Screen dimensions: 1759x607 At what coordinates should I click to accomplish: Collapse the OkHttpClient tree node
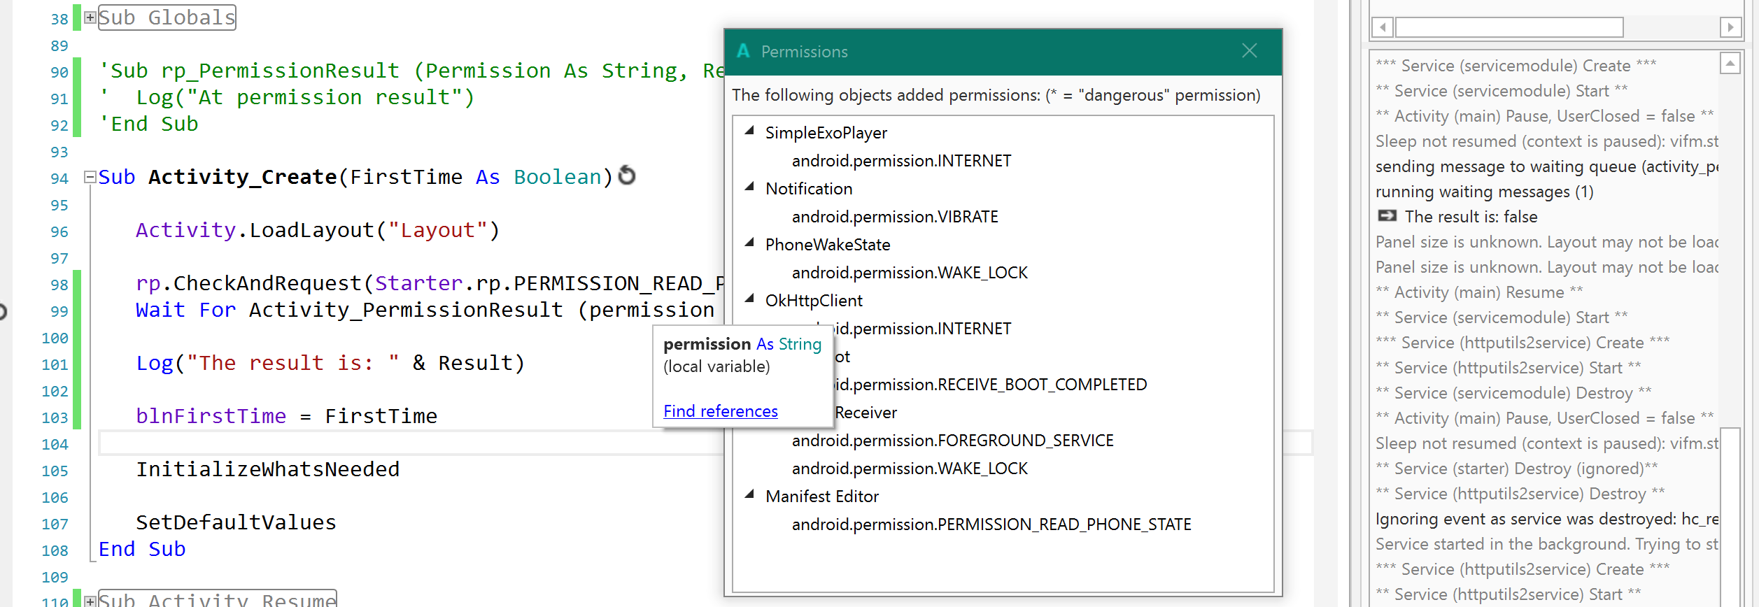pyautogui.click(x=750, y=299)
